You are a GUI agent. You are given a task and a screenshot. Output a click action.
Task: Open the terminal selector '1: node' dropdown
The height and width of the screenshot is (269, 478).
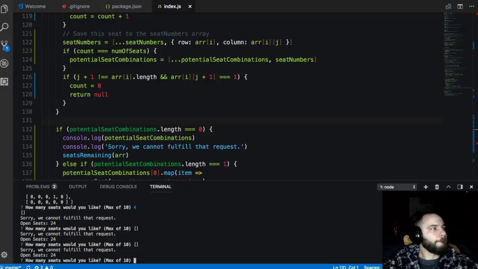397,187
